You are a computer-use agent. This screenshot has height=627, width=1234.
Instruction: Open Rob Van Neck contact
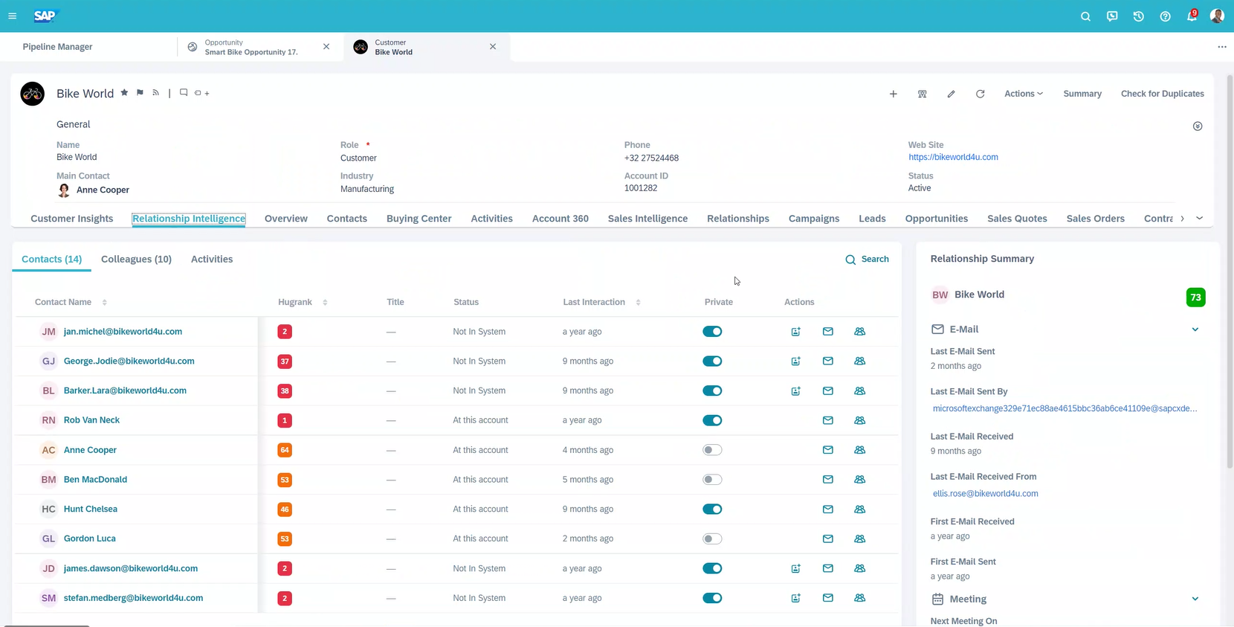tap(91, 420)
